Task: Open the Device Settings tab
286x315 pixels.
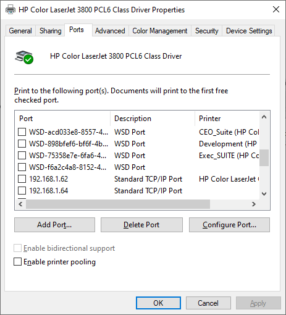Action: 249,31
